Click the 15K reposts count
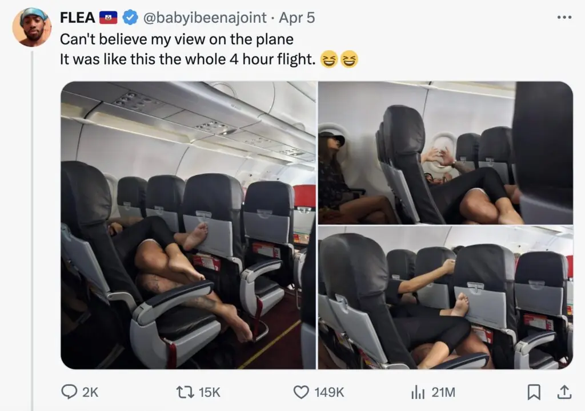Image resolution: width=585 pixels, height=411 pixels. pyautogui.click(x=209, y=392)
